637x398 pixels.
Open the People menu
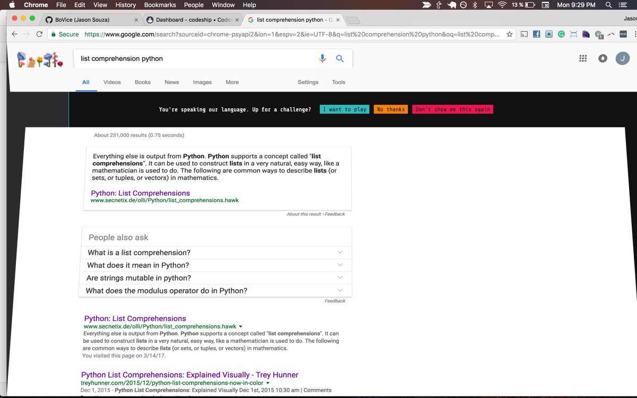tap(194, 5)
